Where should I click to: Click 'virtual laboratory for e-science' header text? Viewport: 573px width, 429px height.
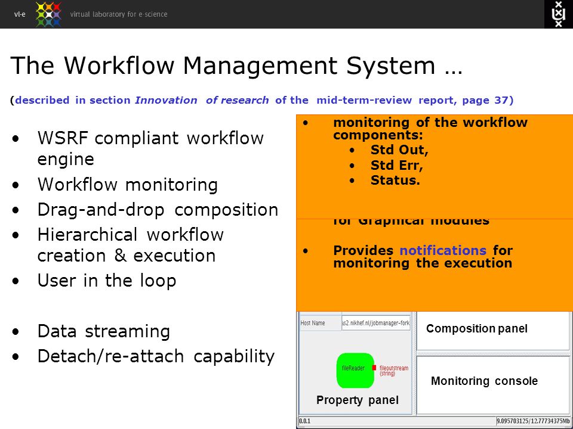pos(119,14)
